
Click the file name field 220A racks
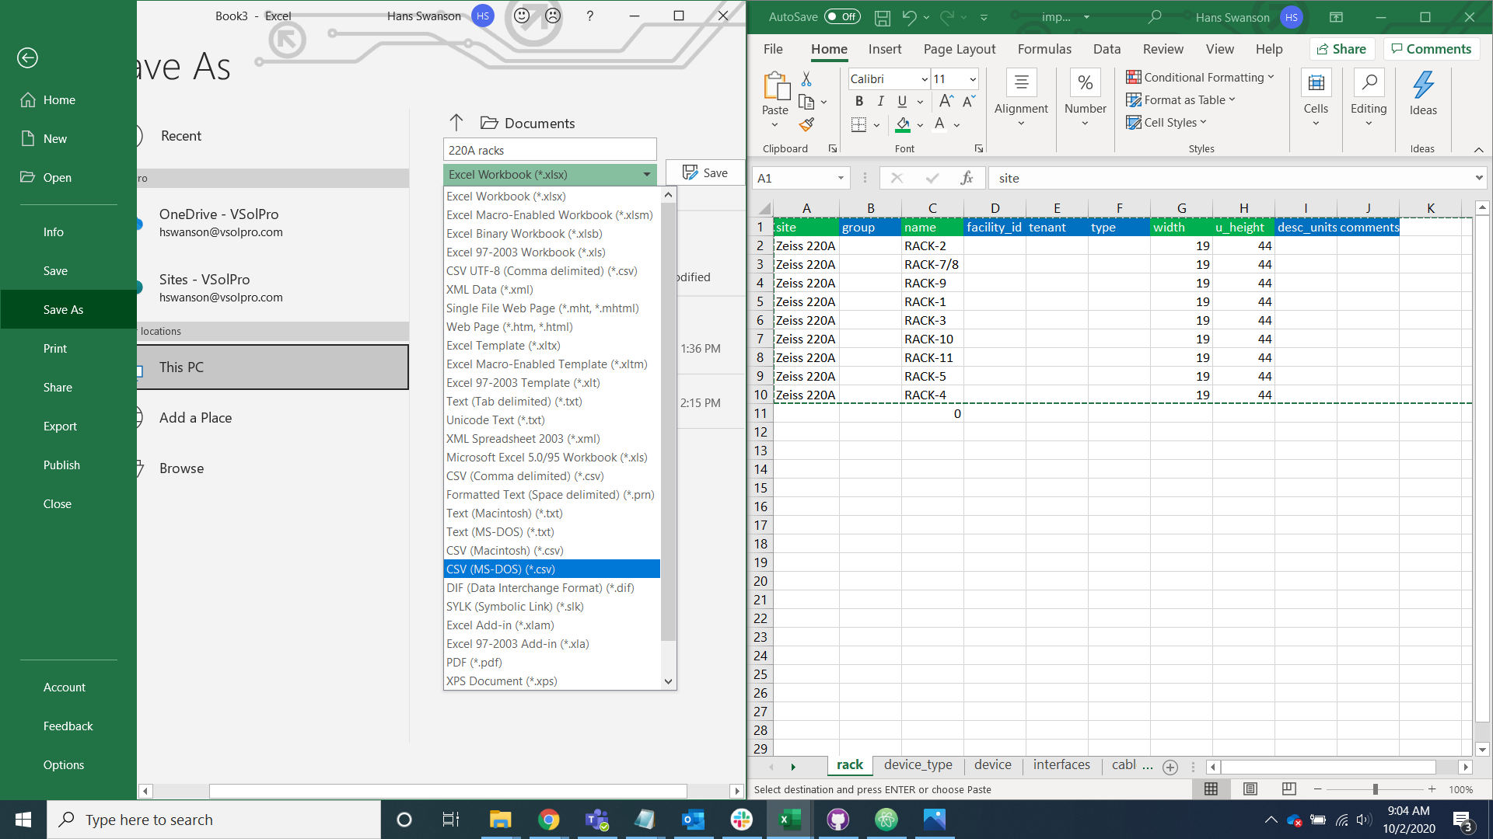point(550,151)
